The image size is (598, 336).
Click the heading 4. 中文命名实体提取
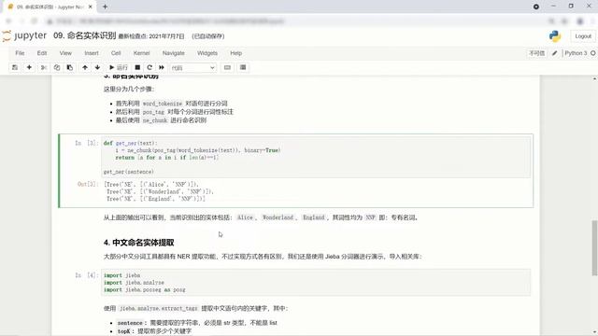[x=139, y=243]
